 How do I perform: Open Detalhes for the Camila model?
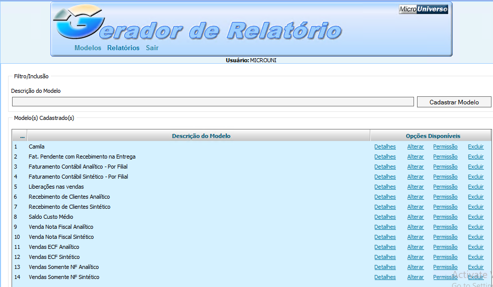(385, 147)
